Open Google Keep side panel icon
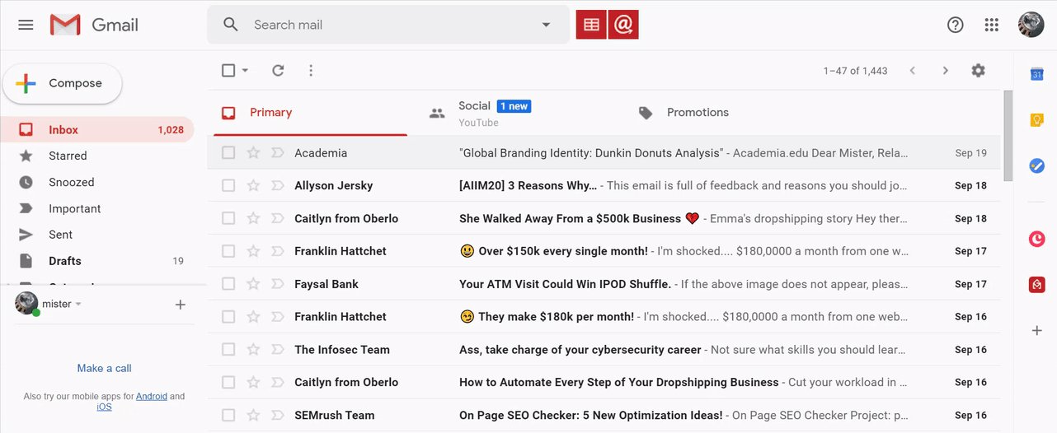 pos(1037,120)
